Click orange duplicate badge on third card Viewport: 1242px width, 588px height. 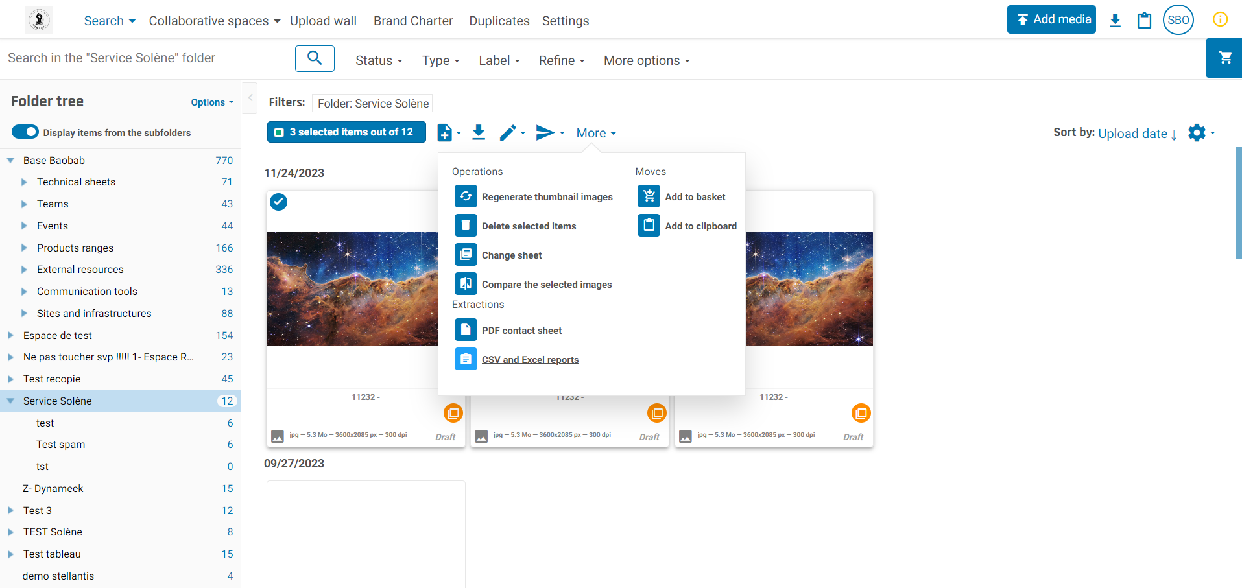coord(861,413)
